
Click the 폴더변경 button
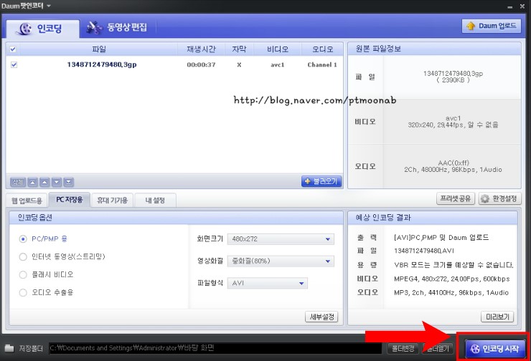click(x=403, y=348)
